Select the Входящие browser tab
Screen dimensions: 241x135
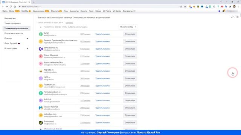(16, 2)
